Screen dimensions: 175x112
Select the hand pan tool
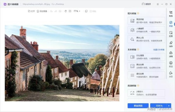(x=66, y=11)
